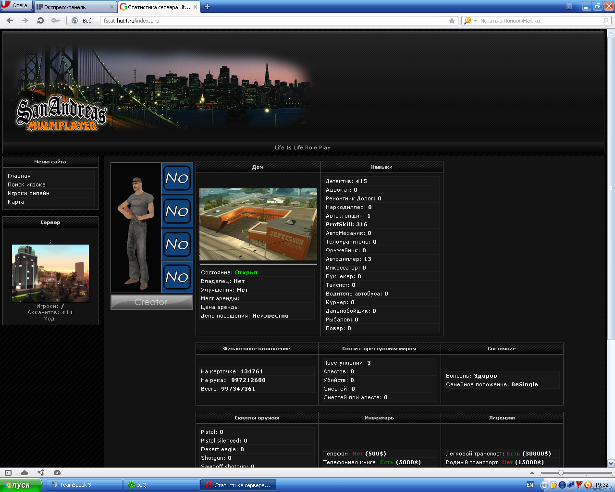Click the Автодилер: 13 skill row
Image resolution: width=615 pixels, height=492 pixels.
(x=381, y=259)
